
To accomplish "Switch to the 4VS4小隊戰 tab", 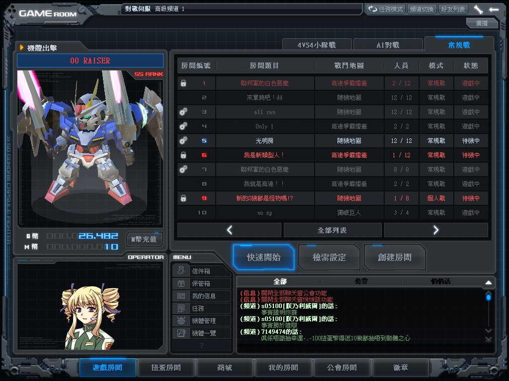I will pos(317,45).
